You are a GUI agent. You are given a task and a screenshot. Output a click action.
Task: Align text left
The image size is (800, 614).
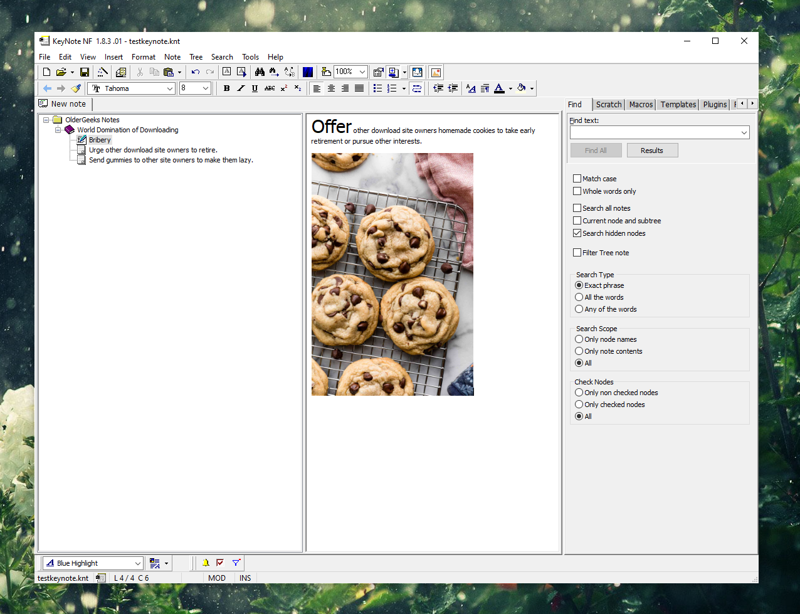tap(317, 88)
